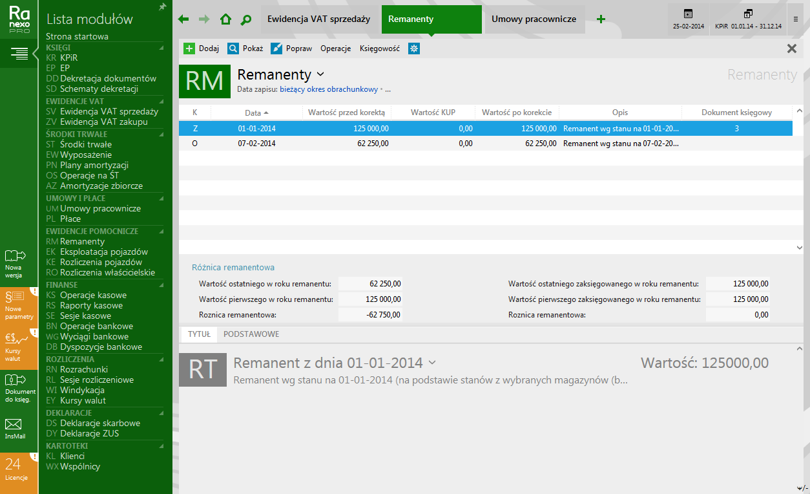
Task: Open Deklaracje ZUS in module list
Action: (89, 433)
